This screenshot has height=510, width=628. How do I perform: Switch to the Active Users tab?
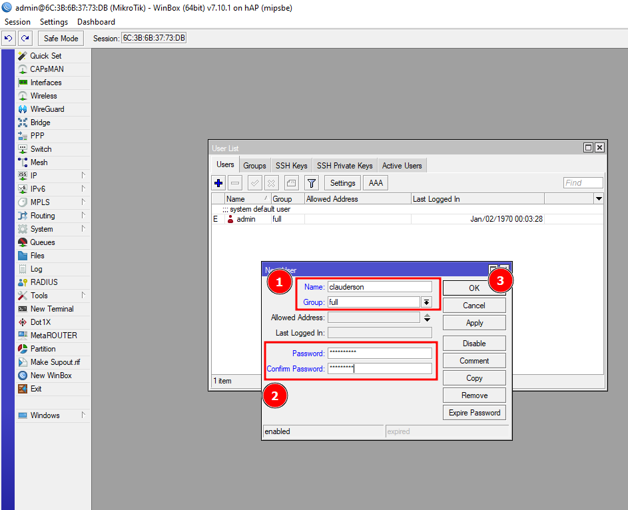pos(402,166)
